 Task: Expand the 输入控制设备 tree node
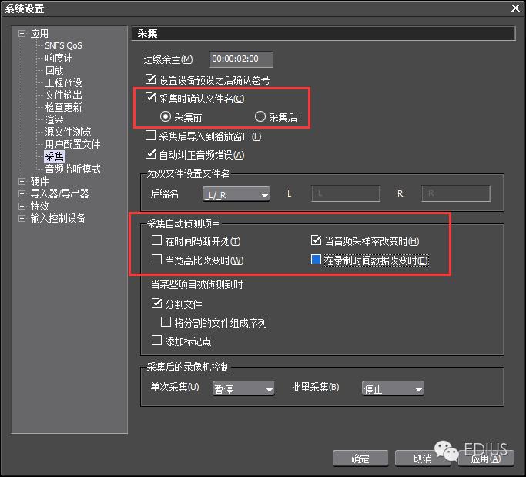pos(22,218)
